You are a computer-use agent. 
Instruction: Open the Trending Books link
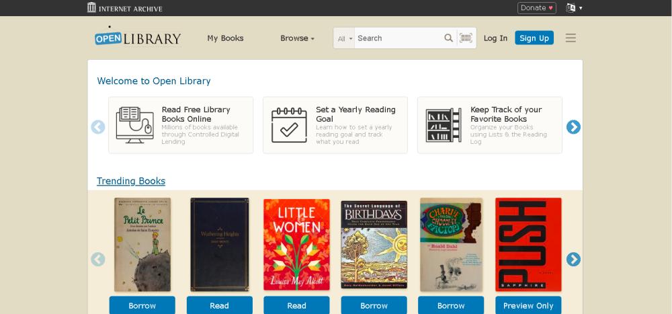pos(131,181)
